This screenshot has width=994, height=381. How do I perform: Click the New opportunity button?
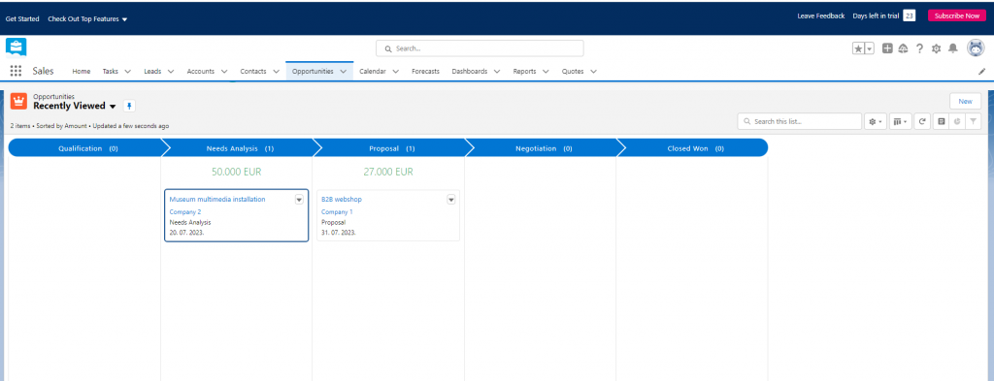point(965,101)
